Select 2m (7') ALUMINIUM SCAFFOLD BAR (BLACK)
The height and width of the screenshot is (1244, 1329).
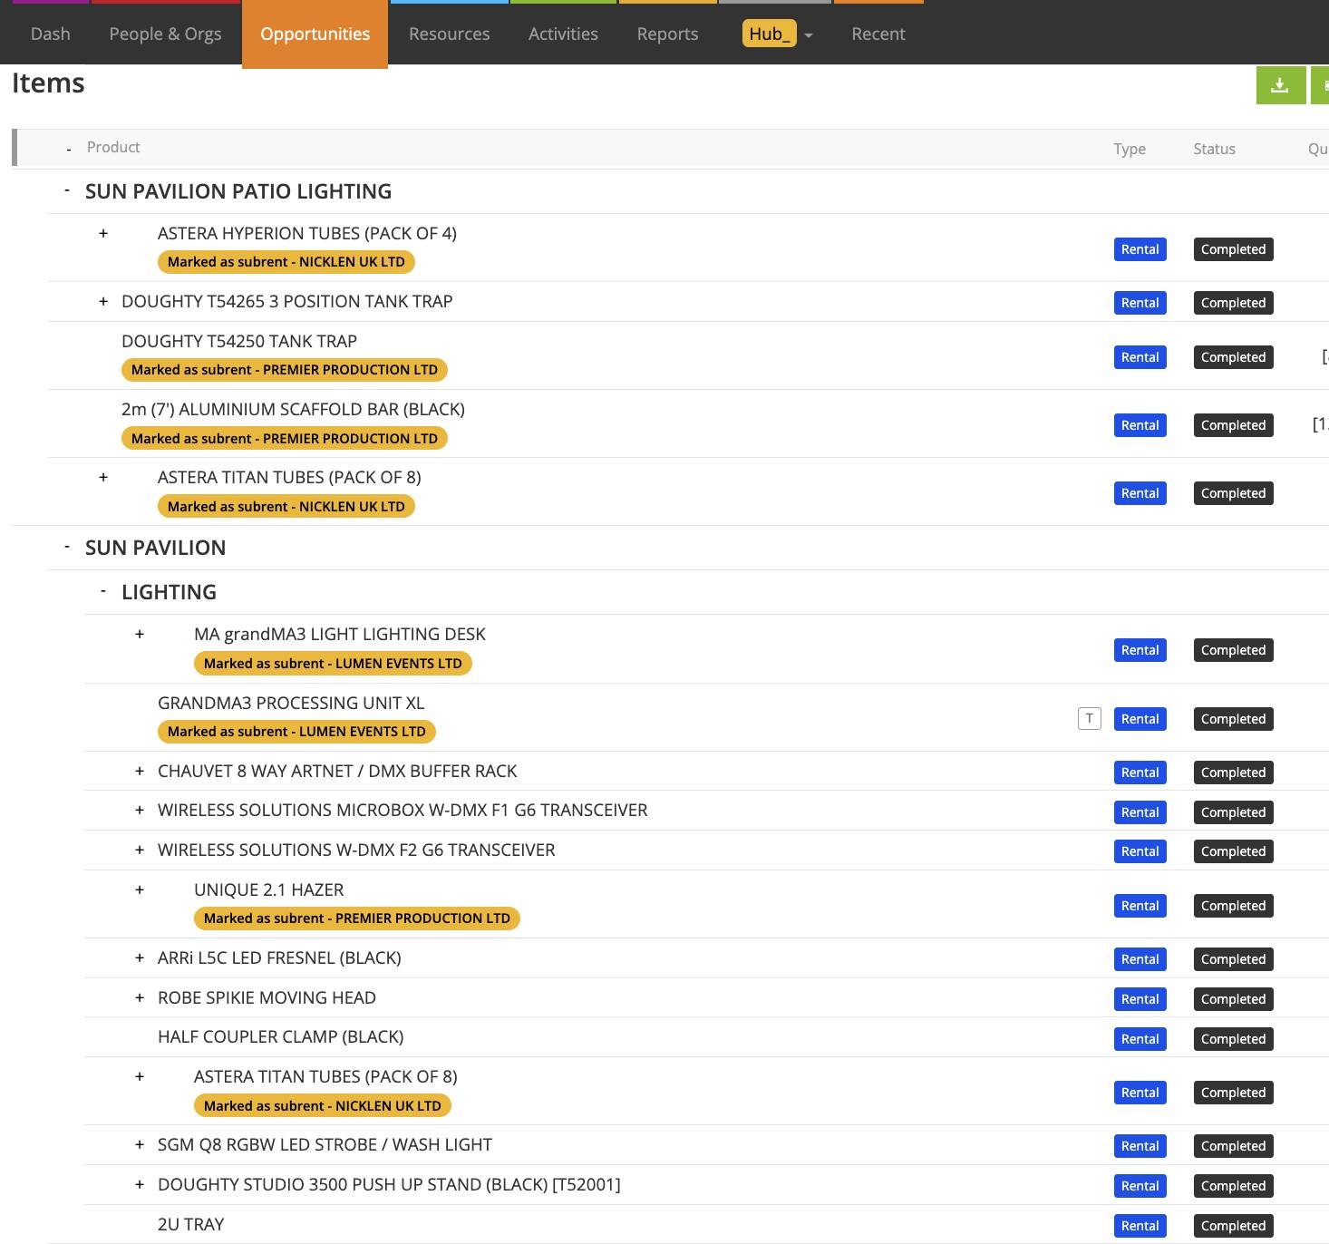pyautogui.click(x=293, y=409)
